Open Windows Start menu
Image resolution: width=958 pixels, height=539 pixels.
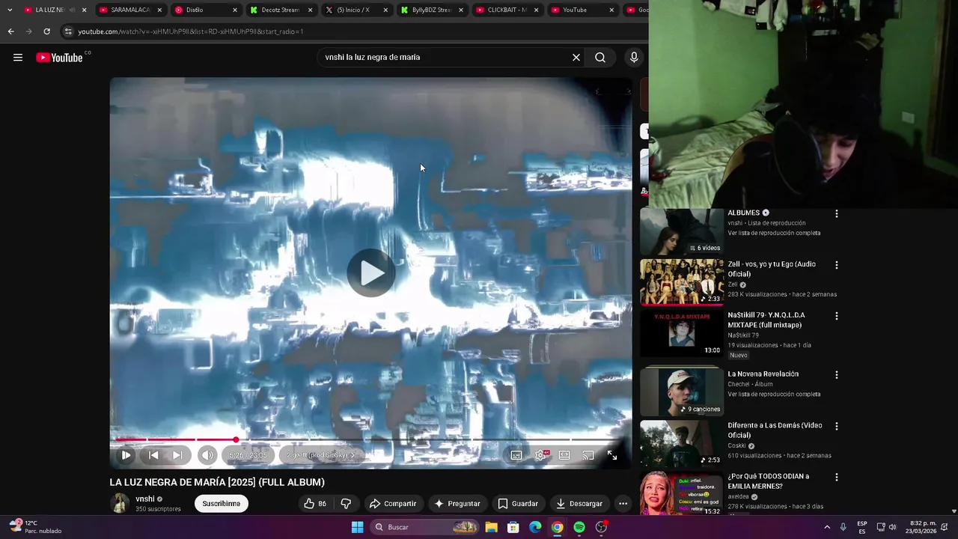click(358, 527)
